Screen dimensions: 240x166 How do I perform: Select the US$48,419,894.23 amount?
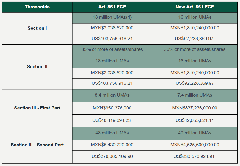click(x=112, y=120)
